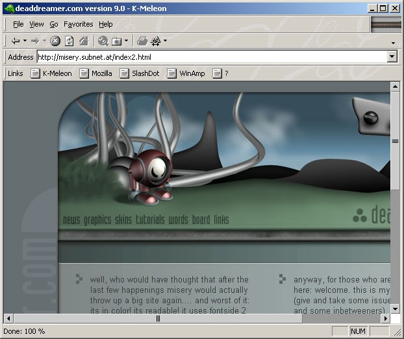Click the Forward arrow button
404x339 pixels.
click(x=34, y=41)
